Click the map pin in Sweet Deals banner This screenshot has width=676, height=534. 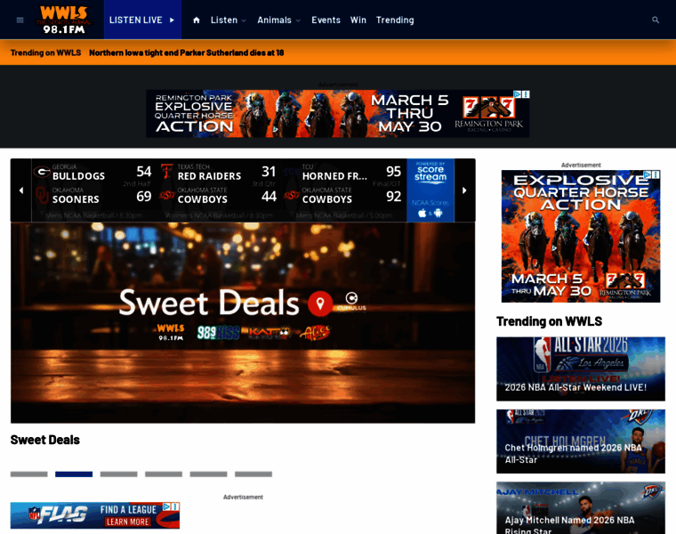[320, 303]
